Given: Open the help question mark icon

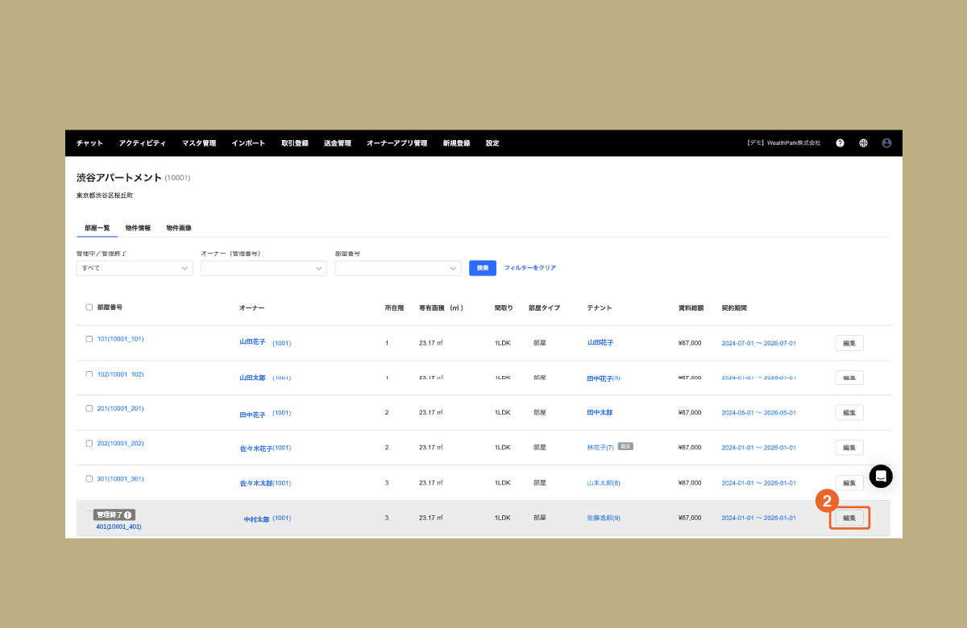Looking at the screenshot, I should 840,143.
